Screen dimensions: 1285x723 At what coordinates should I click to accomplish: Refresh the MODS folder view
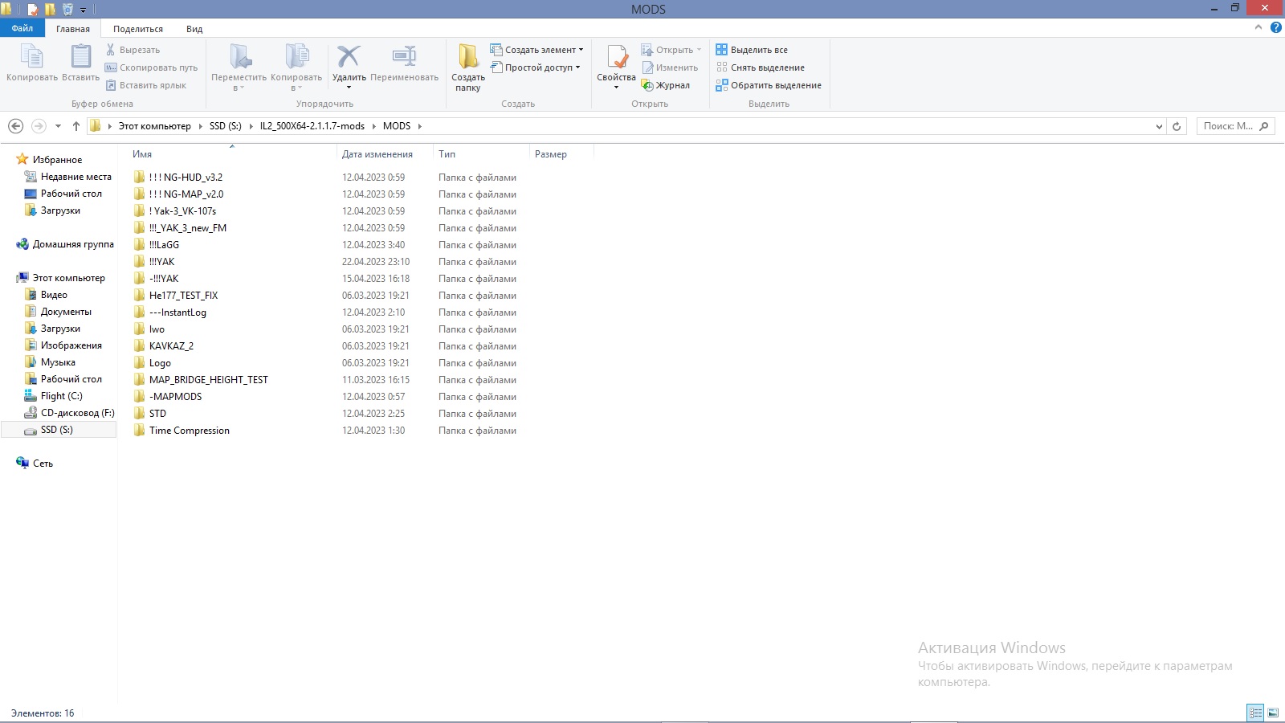(1177, 126)
